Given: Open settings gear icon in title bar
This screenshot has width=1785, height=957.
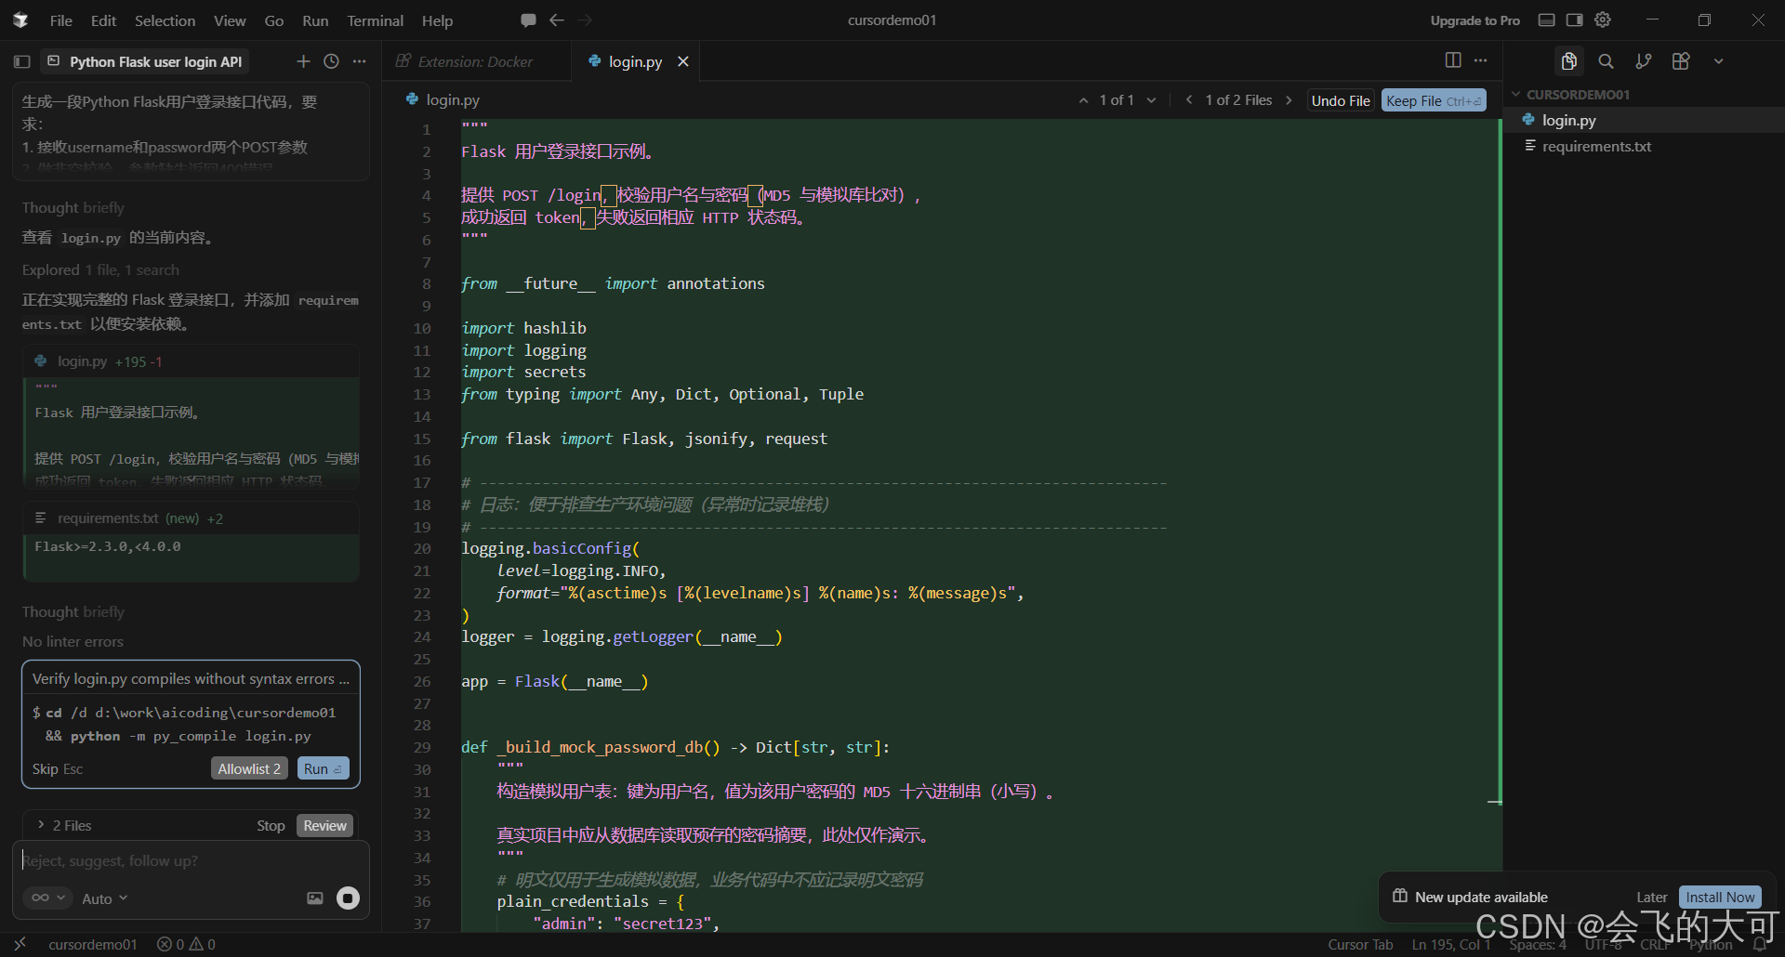Looking at the screenshot, I should pyautogui.click(x=1603, y=20).
